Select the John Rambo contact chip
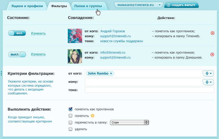Screen dimensions: 219x139 pos(100,73)
